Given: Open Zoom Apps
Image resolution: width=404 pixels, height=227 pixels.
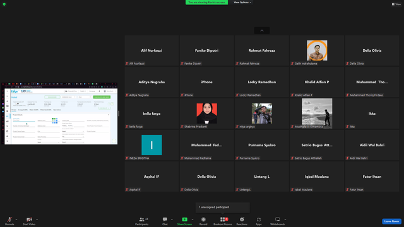Looking at the screenshot, I should coord(259,221).
